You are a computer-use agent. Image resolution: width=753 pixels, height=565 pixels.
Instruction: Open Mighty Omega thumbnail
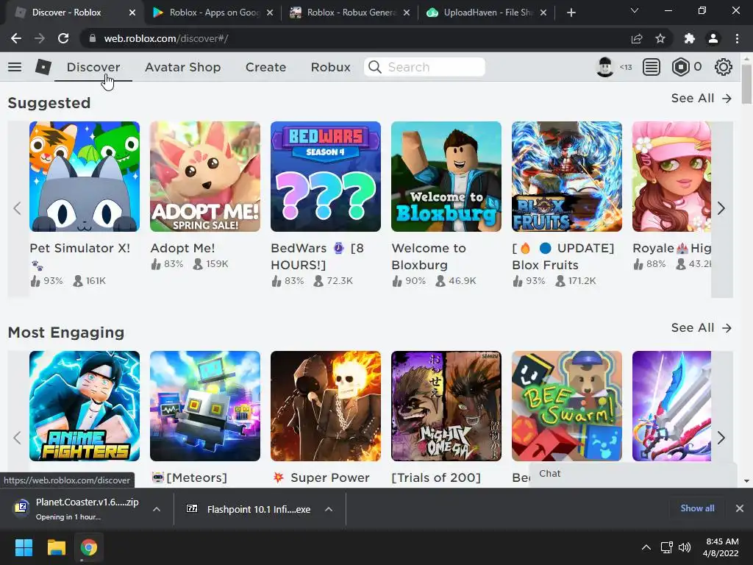coord(446,406)
